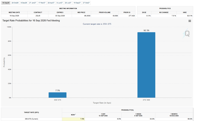Click the vertical 'Probability' y-axis title
This screenshot has height=121, width=199.
(x=4, y=62)
